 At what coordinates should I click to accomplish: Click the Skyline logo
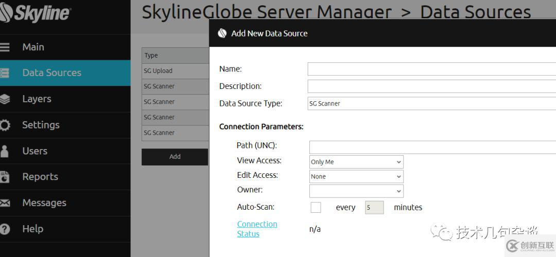[36, 13]
